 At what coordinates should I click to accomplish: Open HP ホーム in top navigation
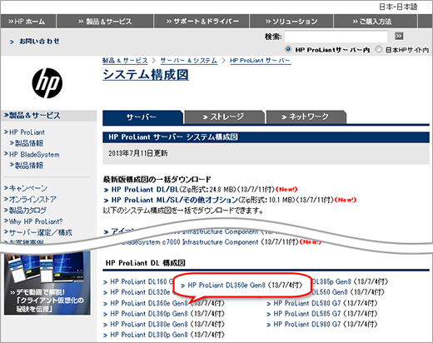click(27, 22)
